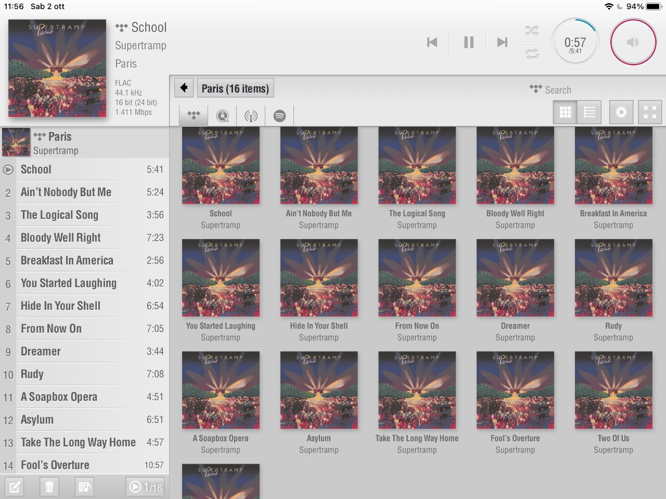Play Hide In Your Shell in queue

point(84,306)
